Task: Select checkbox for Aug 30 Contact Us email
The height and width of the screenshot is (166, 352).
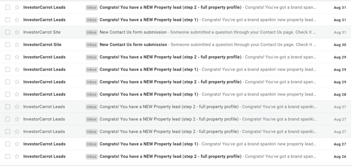Action: [7, 45]
